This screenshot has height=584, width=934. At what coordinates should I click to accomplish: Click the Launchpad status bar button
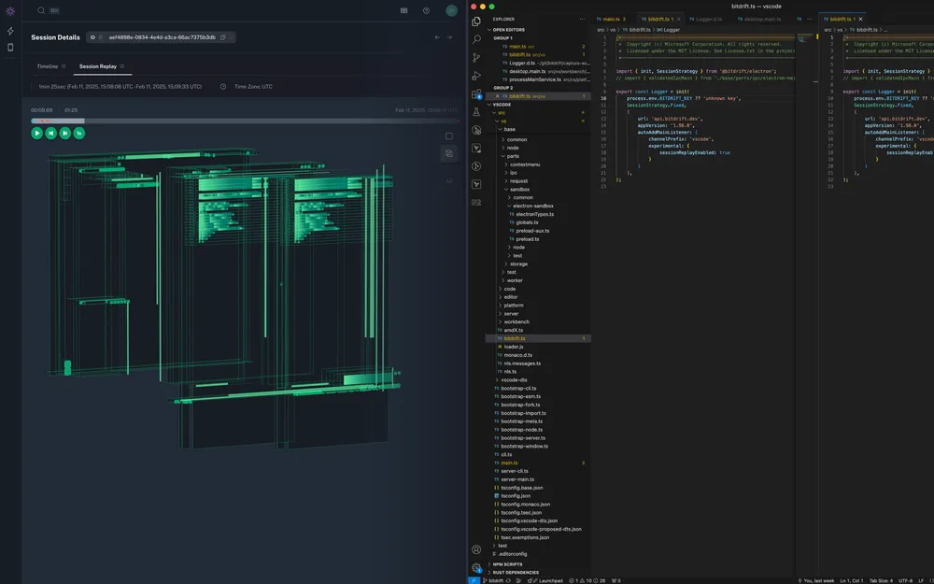(545, 580)
